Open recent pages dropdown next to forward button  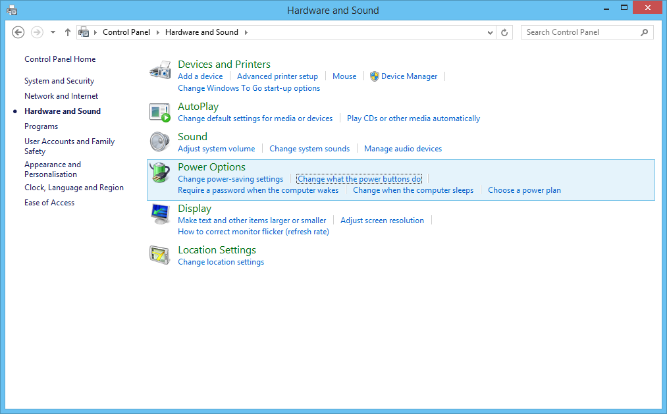click(x=52, y=32)
